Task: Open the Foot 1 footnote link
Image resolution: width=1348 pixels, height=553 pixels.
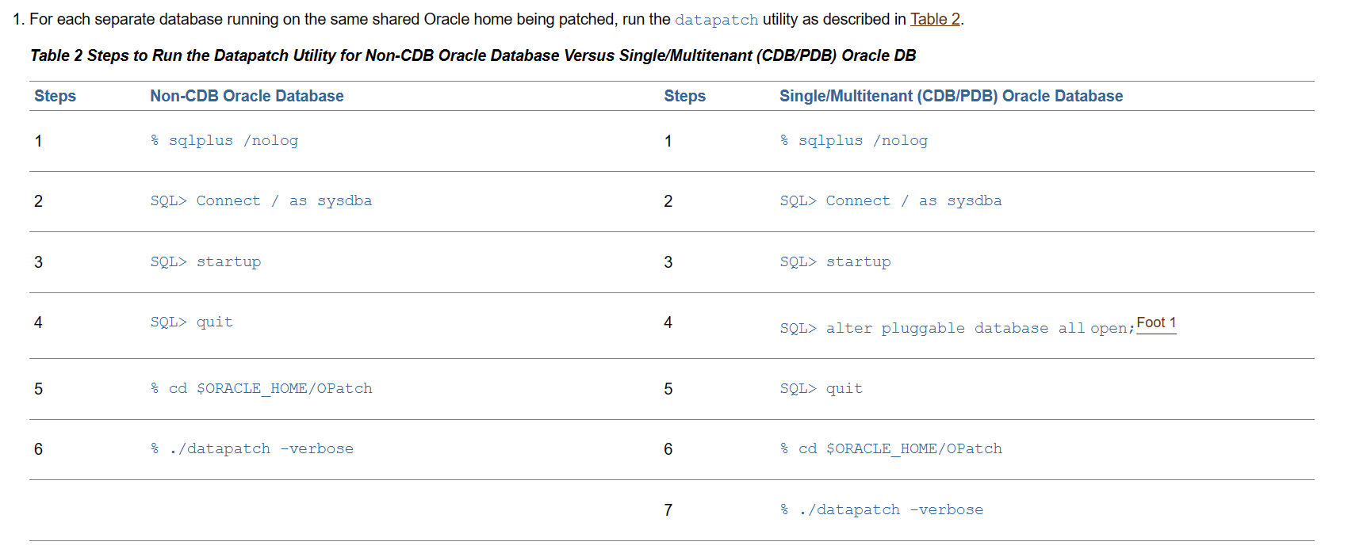Action: 1156,323
